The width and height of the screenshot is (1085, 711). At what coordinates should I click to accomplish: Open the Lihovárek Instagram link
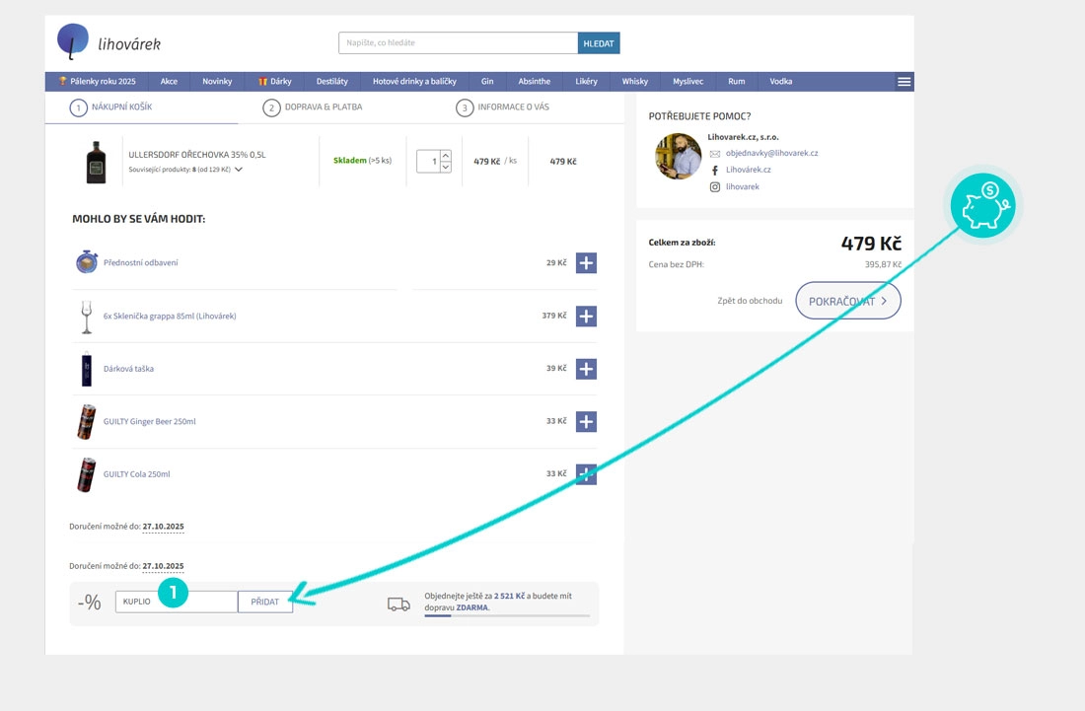click(x=742, y=186)
